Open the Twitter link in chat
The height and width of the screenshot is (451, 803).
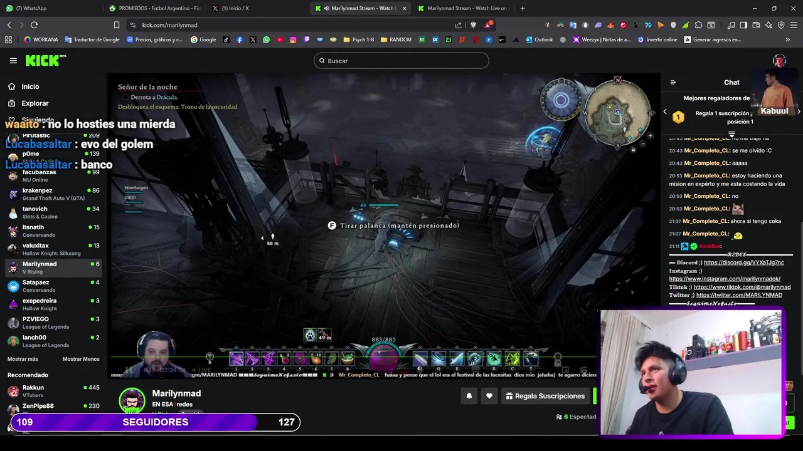[x=739, y=295]
